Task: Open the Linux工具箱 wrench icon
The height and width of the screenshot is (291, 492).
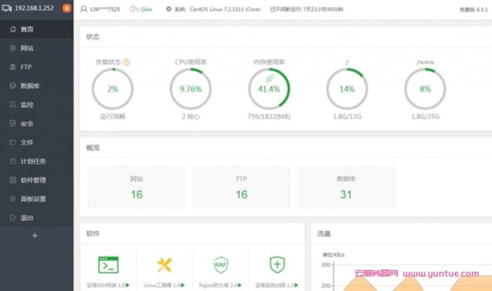Action: [x=164, y=264]
